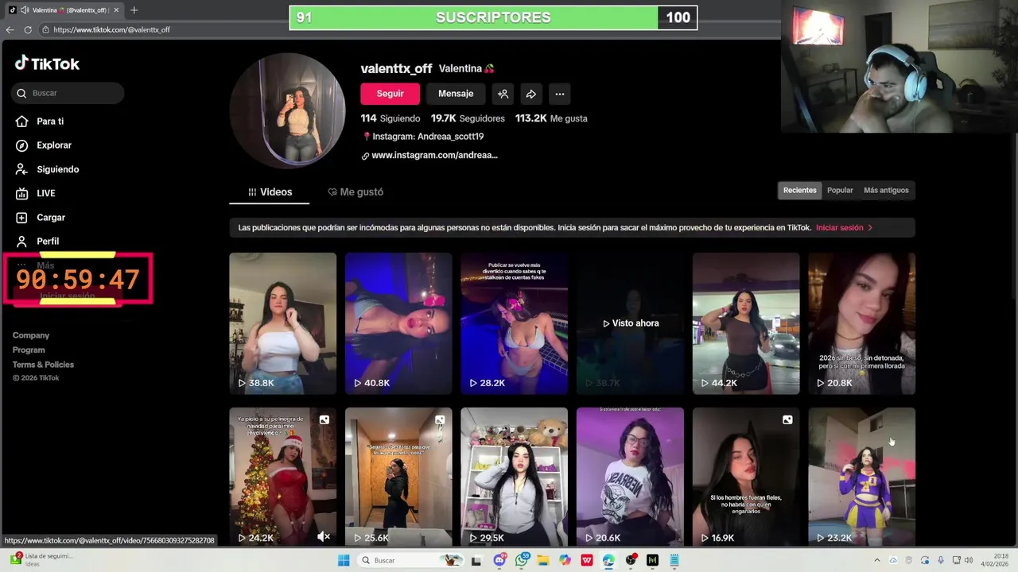Open the video with 28.2K views
Screen dimensions: 1018x572
(x=514, y=323)
